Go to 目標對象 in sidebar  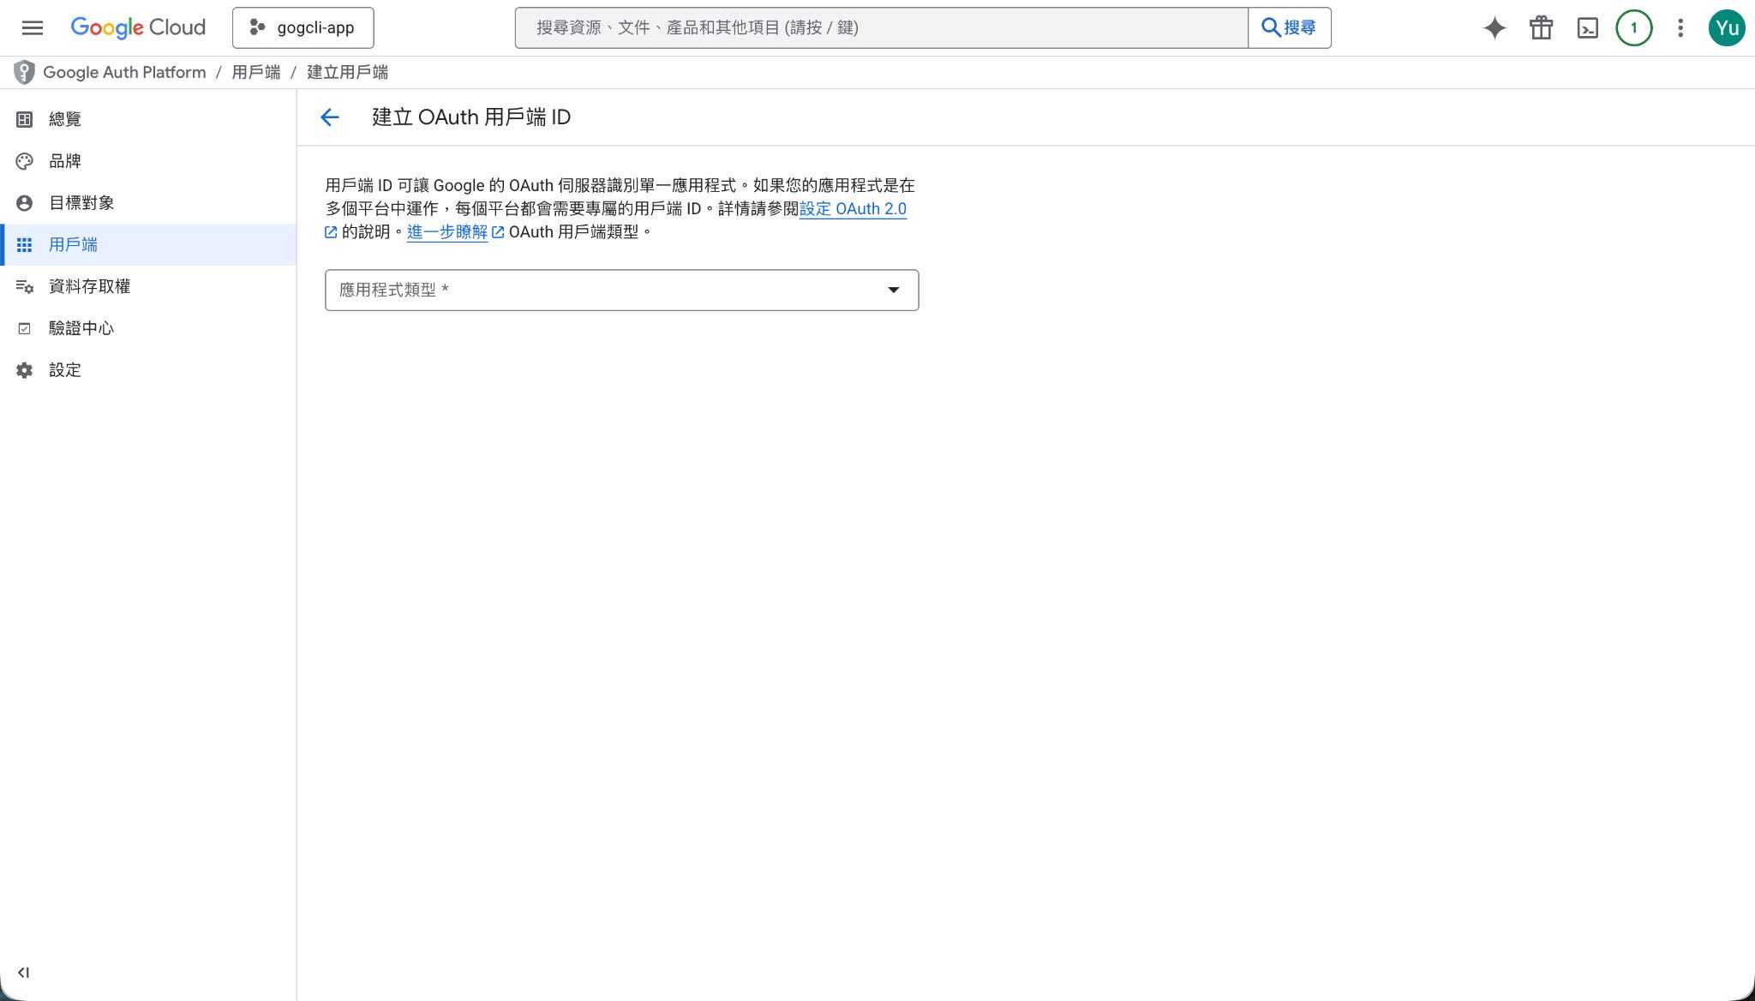(81, 203)
